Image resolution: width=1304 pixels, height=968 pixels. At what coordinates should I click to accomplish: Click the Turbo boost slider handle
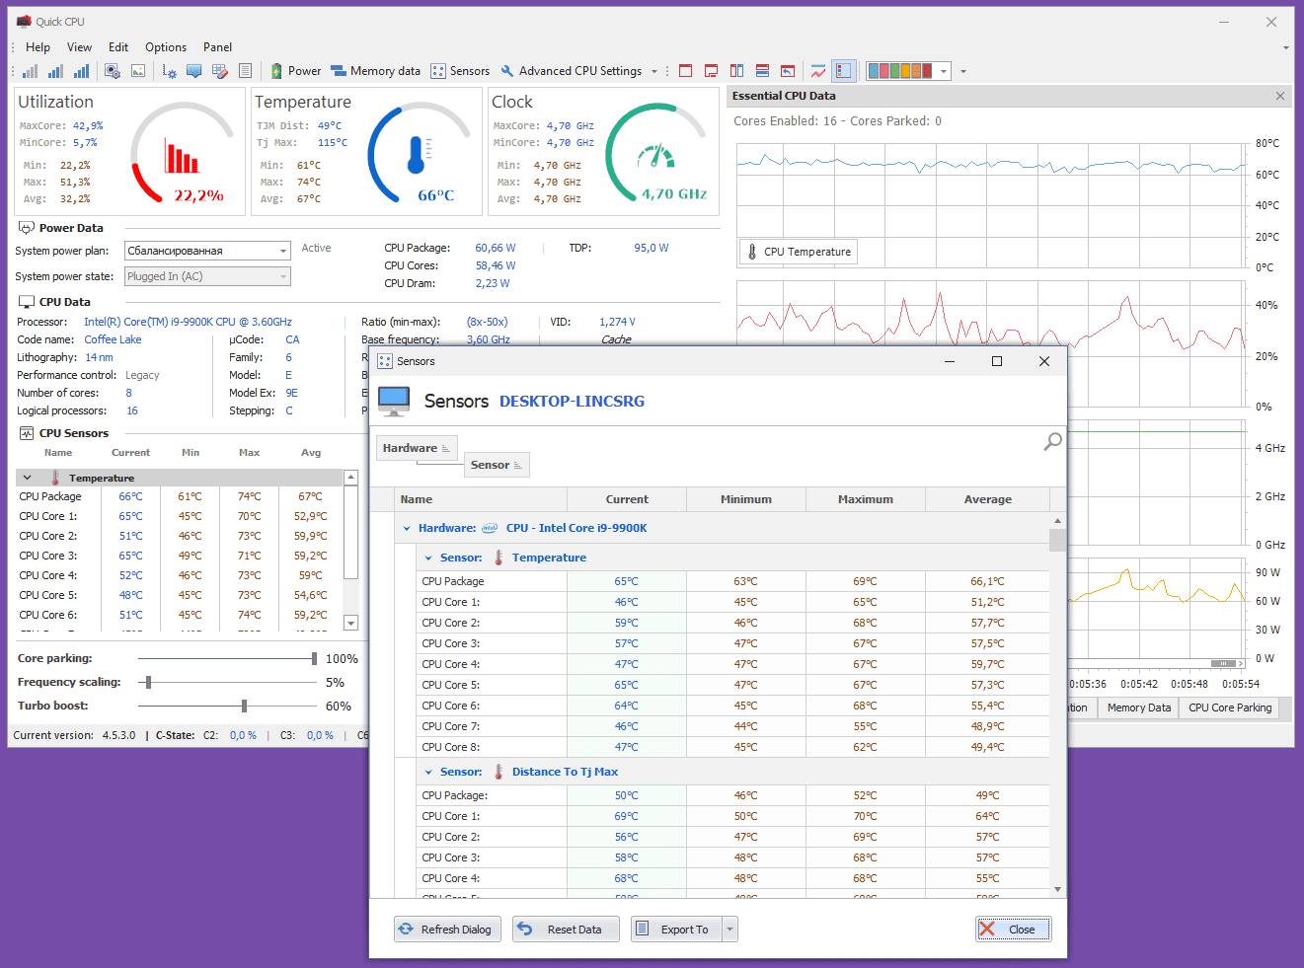pos(244,706)
